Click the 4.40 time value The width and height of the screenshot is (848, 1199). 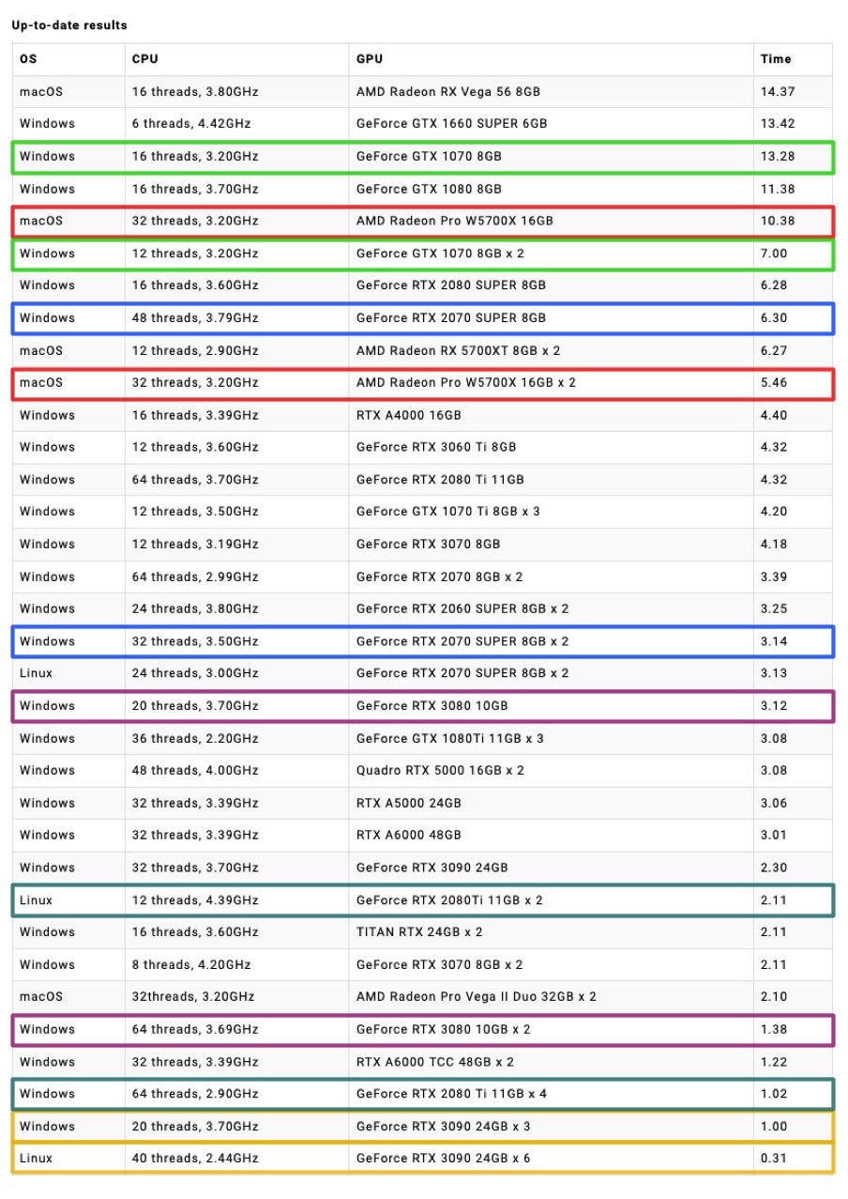point(774,415)
